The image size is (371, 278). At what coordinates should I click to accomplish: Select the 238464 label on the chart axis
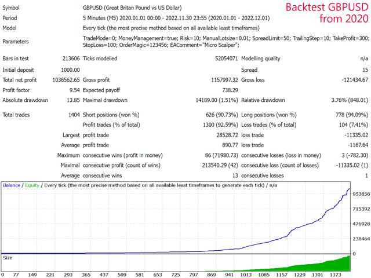click(x=361, y=239)
